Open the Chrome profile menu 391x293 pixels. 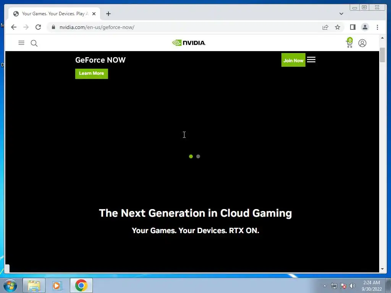point(365,27)
